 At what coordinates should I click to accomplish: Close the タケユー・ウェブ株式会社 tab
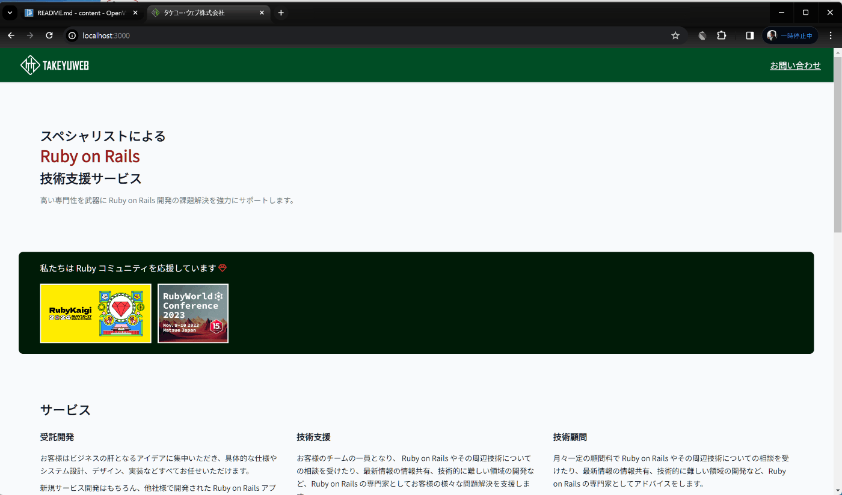click(262, 13)
